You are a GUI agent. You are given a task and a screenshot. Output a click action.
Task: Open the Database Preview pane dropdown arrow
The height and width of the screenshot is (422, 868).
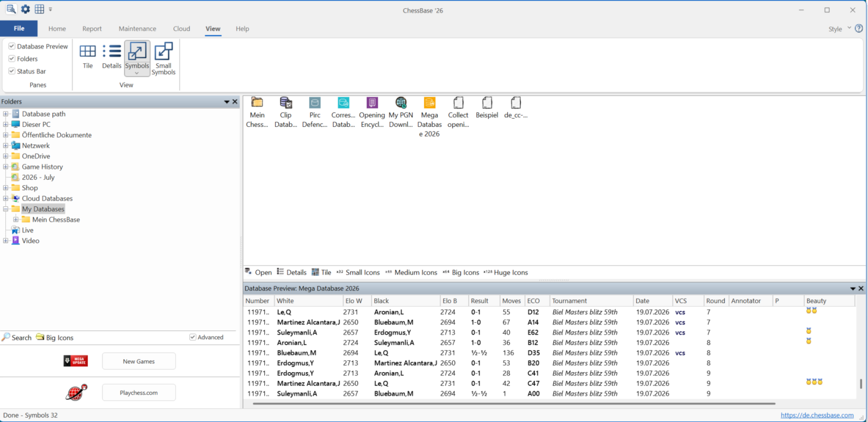pos(853,288)
